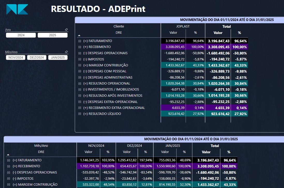The height and width of the screenshot is (188, 284).
Task: Expand DESPESAS ADMINISTRATIVAS row
Action: tap(79, 78)
